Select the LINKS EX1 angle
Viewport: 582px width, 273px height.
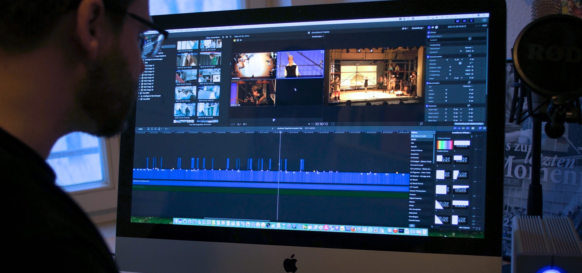(x=300, y=64)
